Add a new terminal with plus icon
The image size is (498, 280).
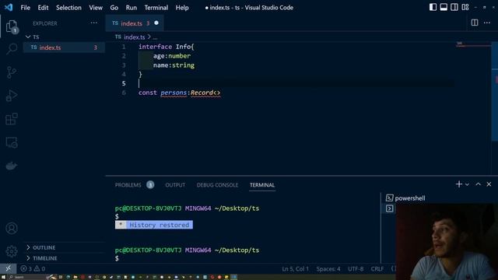(458, 184)
